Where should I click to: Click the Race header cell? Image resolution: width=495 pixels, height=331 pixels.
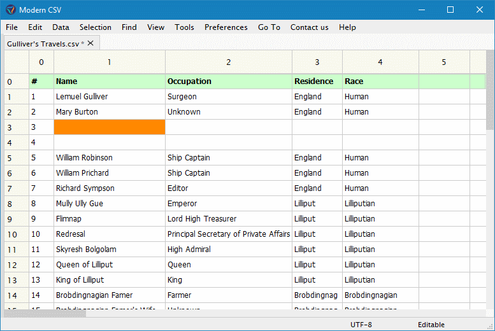click(380, 81)
